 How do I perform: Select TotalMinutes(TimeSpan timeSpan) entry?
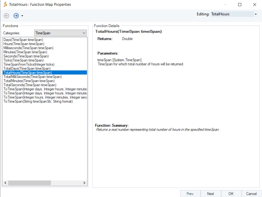pyautogui.click(x=29, y=81)
